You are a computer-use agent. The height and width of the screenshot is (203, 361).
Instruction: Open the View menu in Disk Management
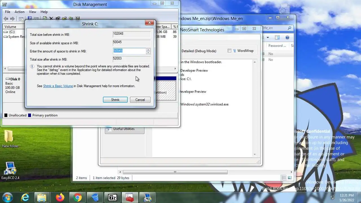(x=32, y=12)
